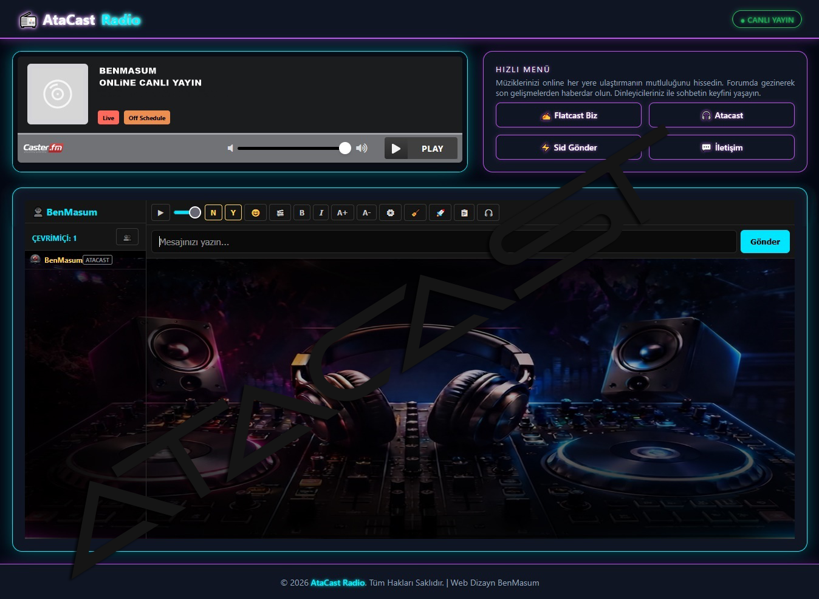This screenshot has width=819, height=599.
Task: Click the loud speaker icon on player
Action: click(362, 148)
